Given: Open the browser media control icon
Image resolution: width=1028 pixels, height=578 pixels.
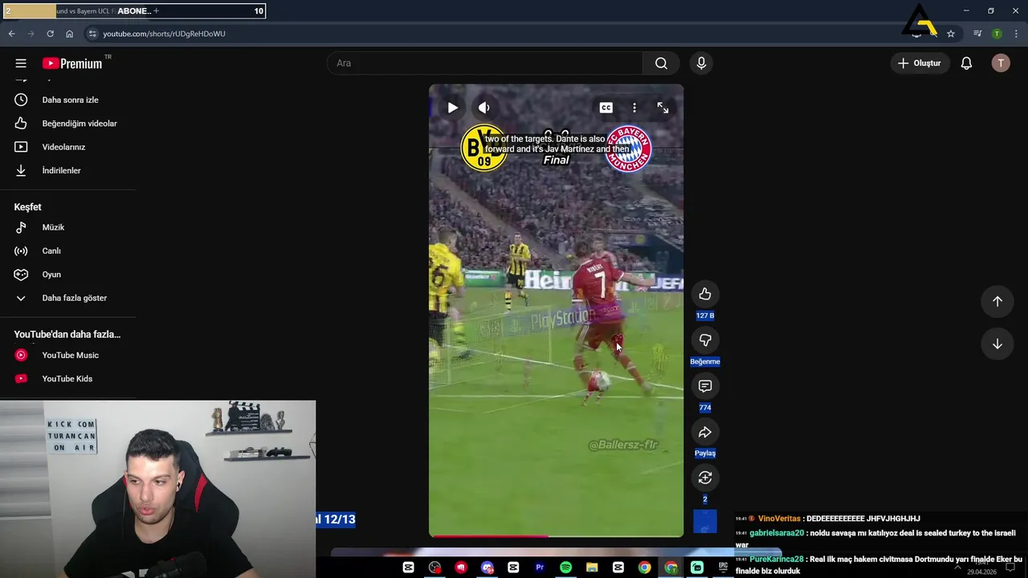Looking at the screenshot, I should 977,34.
